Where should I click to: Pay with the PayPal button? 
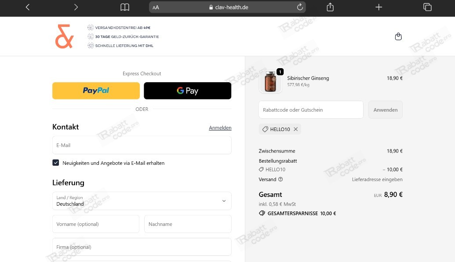[96, 91]
